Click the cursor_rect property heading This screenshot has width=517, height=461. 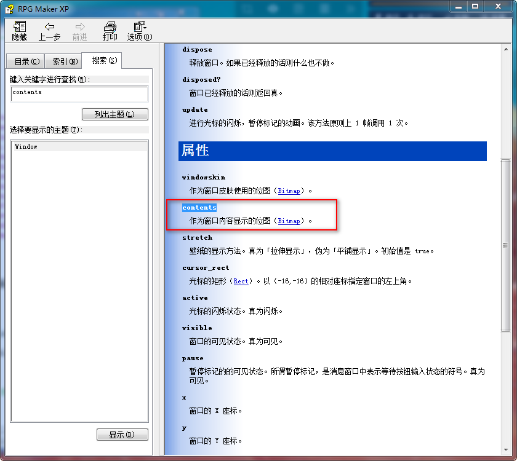tap(206, 268)
